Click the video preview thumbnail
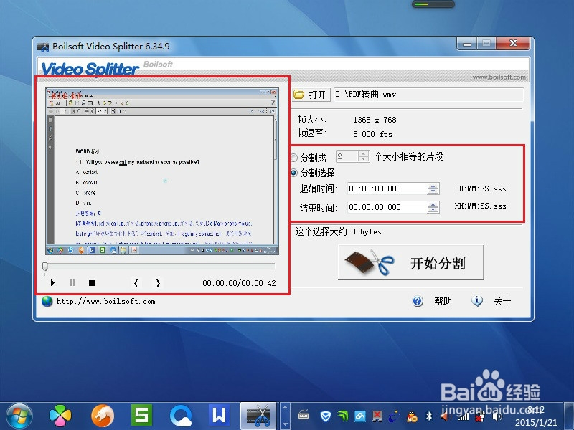 click(162, 171)
